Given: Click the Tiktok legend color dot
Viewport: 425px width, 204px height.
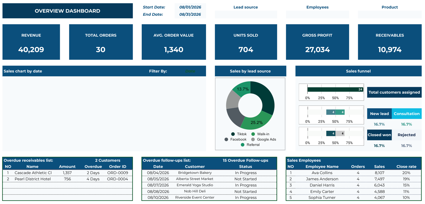Looking at the screenshot, I should click(x=233, y=134).
